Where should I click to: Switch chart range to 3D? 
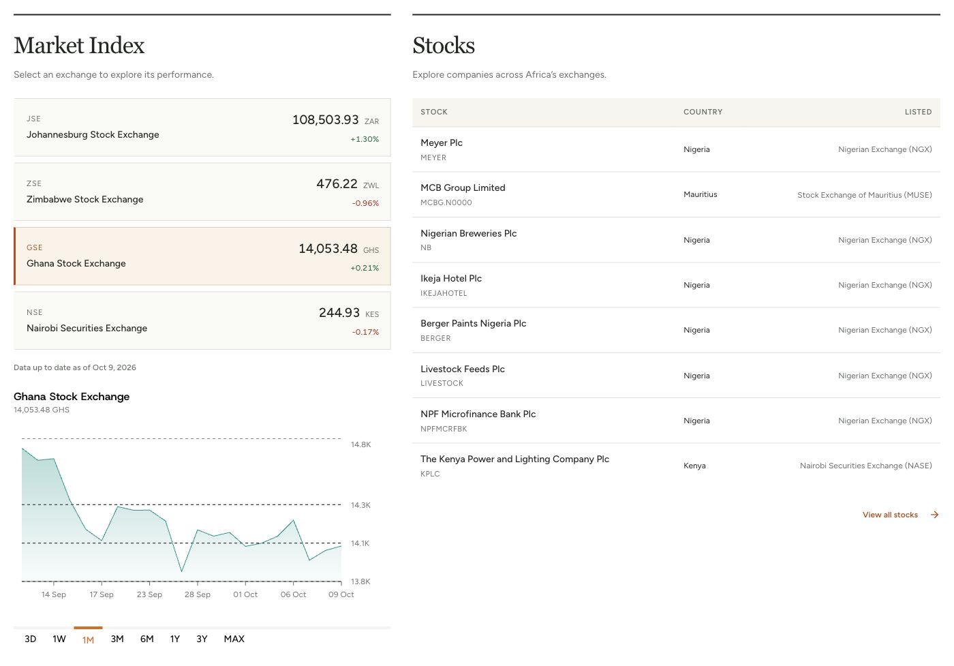30,639
